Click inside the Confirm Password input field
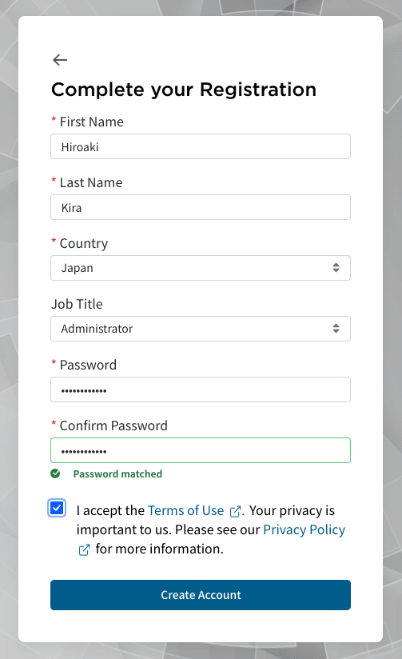This screenshot has width=402, height=659. (x=201, y=450)
